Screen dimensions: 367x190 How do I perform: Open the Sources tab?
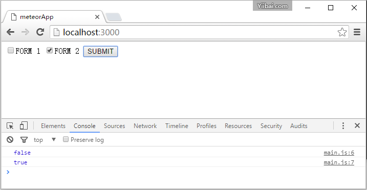115,126
